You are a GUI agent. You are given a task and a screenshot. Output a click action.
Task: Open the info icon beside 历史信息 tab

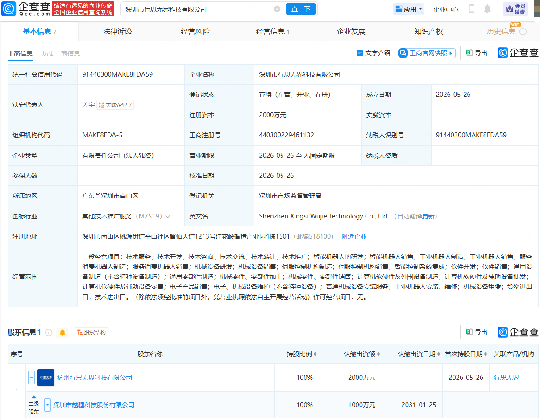[x=523, y=32]
